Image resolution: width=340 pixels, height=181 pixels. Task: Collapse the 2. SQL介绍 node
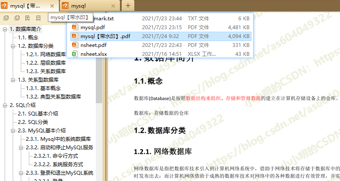(x=5, y=105)
